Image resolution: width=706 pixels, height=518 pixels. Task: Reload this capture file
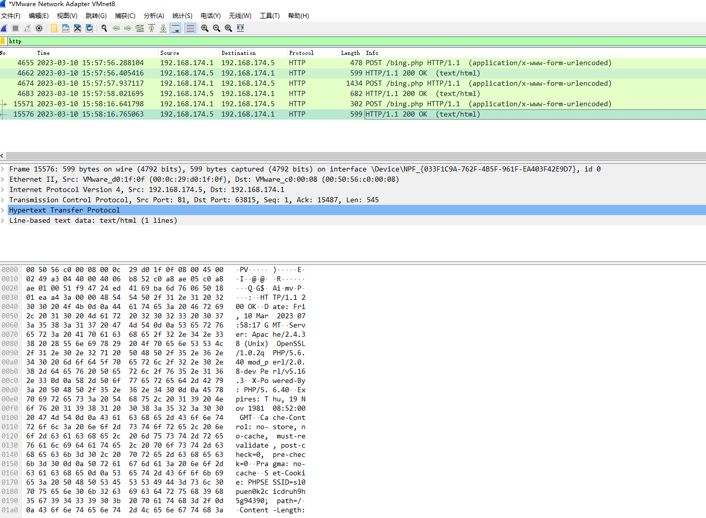(89, 28)
